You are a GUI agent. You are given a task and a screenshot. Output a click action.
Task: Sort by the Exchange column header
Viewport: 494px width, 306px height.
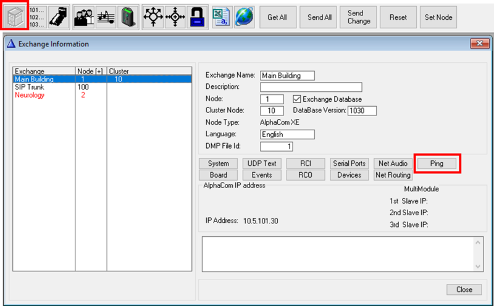pyautogui.click(x=44, y=71)
